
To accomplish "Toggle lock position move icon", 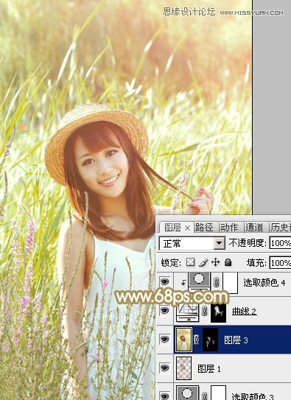I will (216, 262).
